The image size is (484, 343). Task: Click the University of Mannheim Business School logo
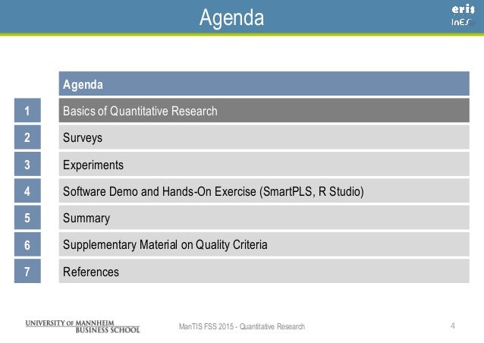tap(83, 326)
